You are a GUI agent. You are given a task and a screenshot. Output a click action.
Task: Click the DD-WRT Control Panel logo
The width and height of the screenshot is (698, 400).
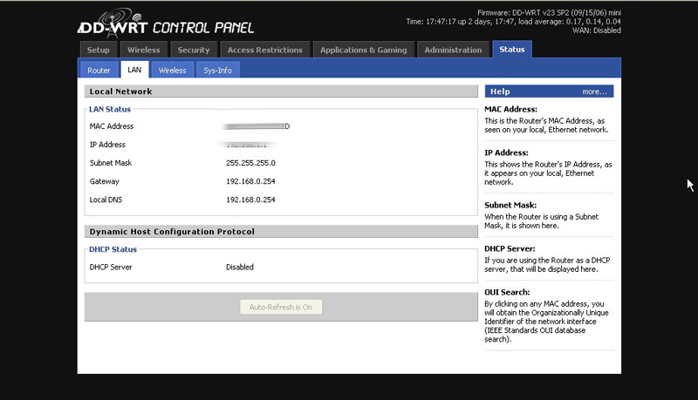(x=166, y=24)
